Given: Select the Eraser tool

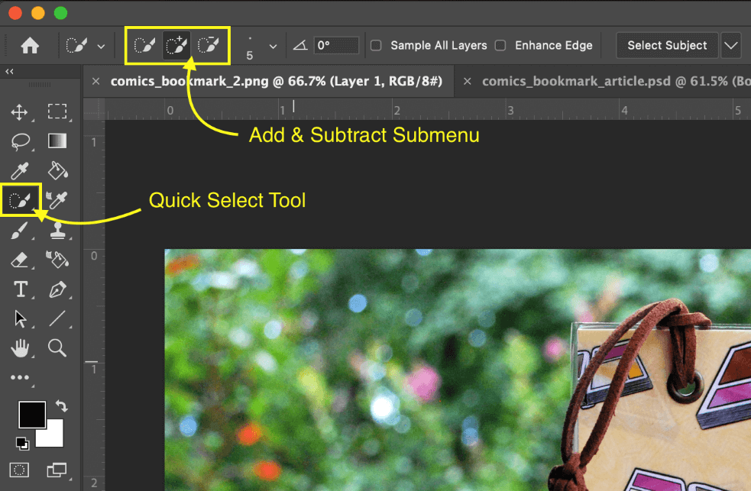Looking at the screenshot, I should point(20,260).
